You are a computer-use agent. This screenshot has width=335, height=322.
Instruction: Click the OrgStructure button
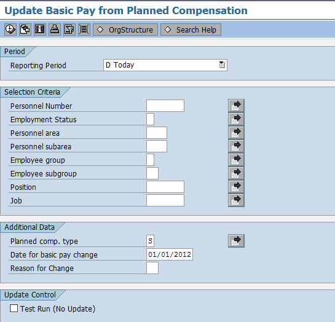(125, 29)
